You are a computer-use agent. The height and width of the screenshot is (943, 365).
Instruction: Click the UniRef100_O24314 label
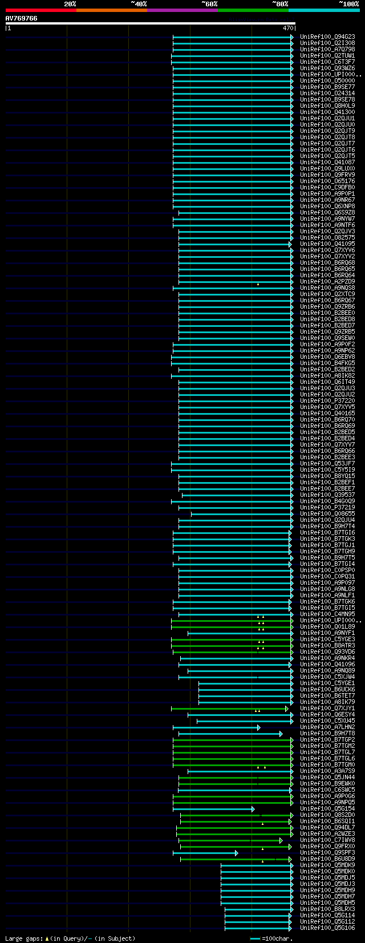coord(327,94)
